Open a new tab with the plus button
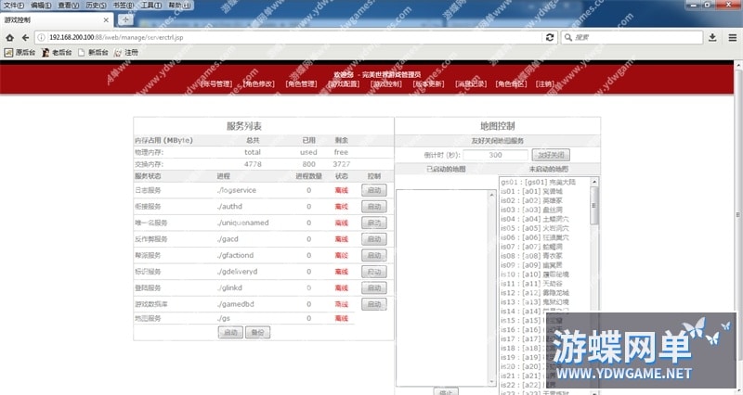 pyautogui.click(x=125, y=19)
